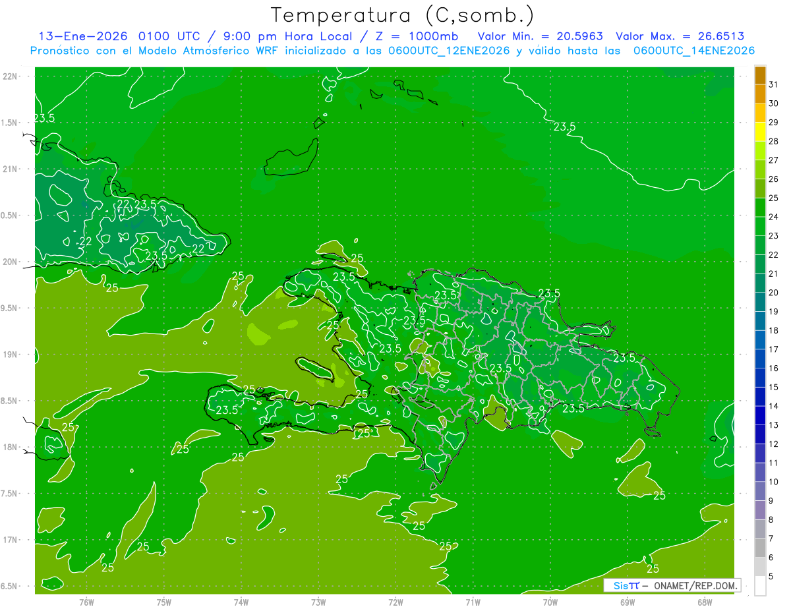The height and width of the screenshot is (611, 791).
Task: Click the yellow legend swatch between 28 and 29
Action: pyautogui.click(x=761, y=132)
